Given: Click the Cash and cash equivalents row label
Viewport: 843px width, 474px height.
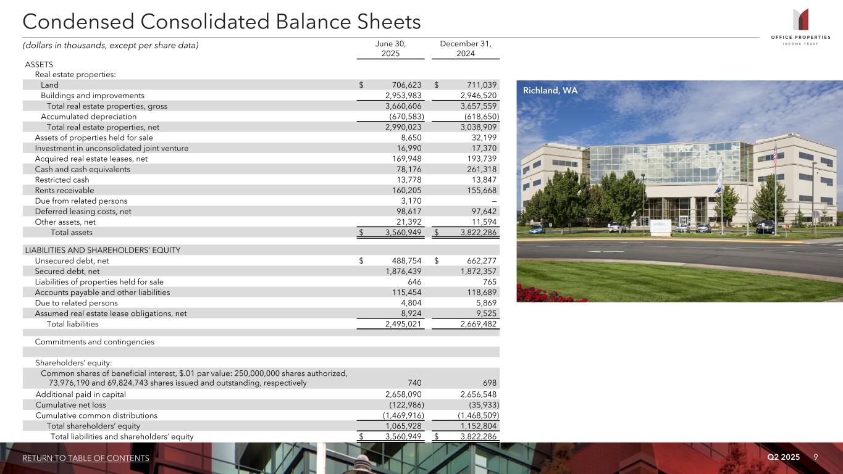Looking at the screenshot, I should 83,169.
